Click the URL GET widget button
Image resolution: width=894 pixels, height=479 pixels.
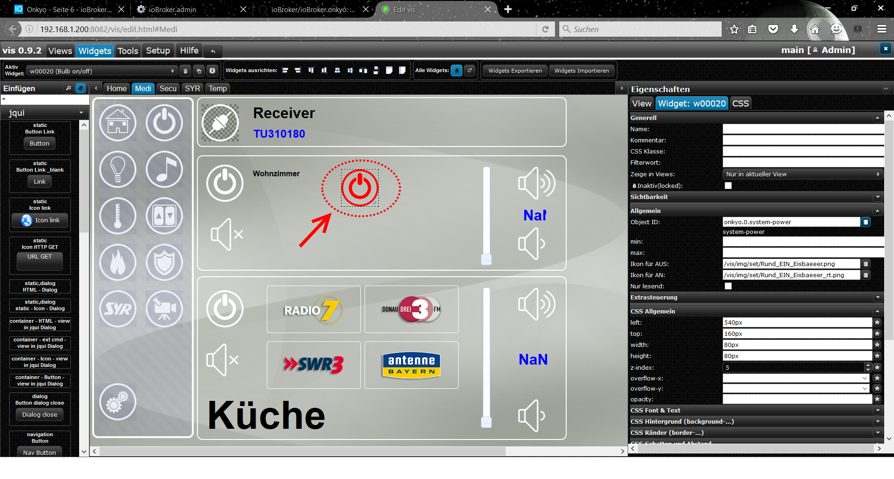pyautogui.click(x=40, y=261)
